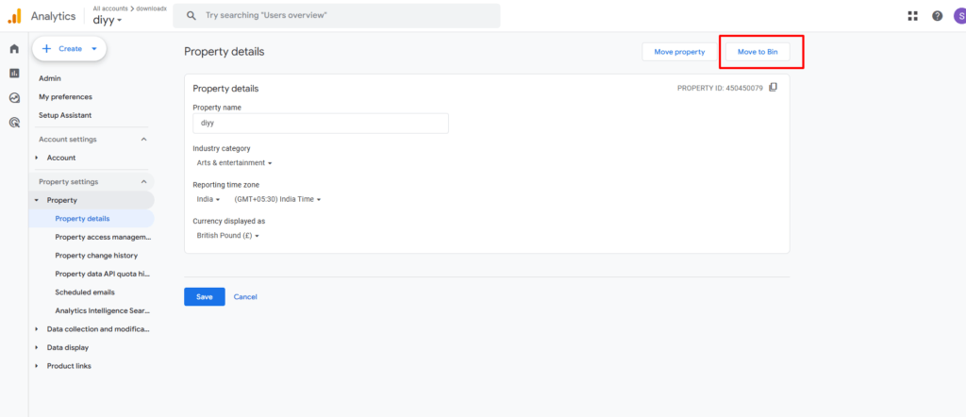966x417 pixels.
Task: Open the Google apps grid icon
Action: (x=913, y=16)
